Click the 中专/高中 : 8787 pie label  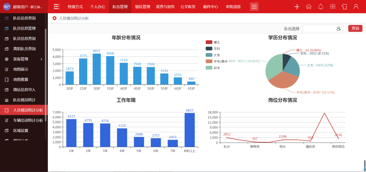(x=316, y=92)
